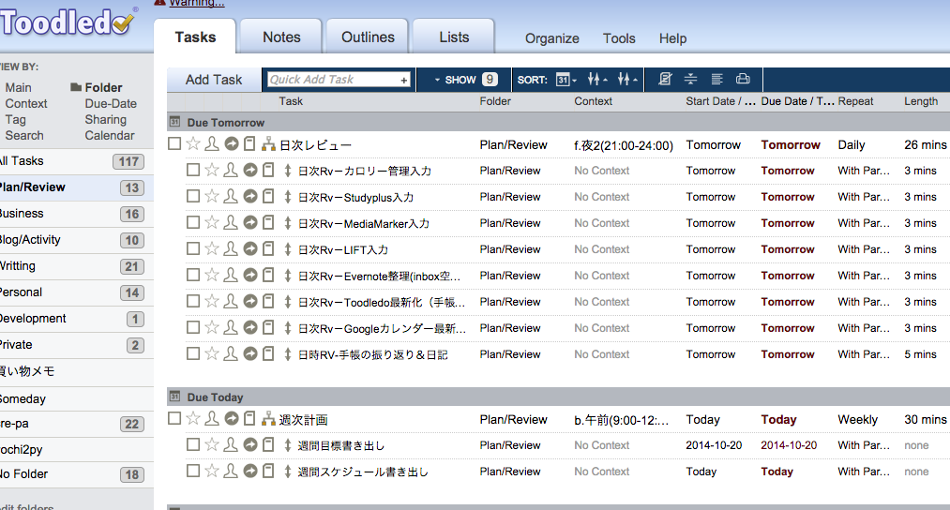Click the Add Task button
The height and width of the screenshot is (510, 950).
(x=214, y=80)
